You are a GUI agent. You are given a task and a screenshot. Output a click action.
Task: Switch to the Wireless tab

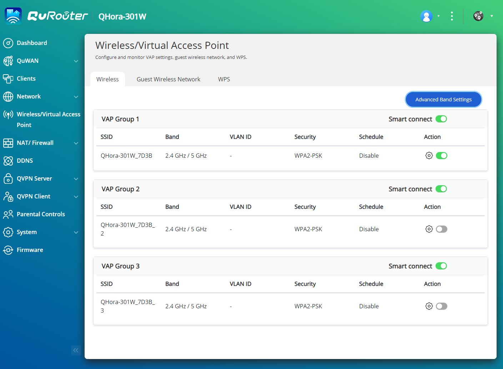point(107,79)
